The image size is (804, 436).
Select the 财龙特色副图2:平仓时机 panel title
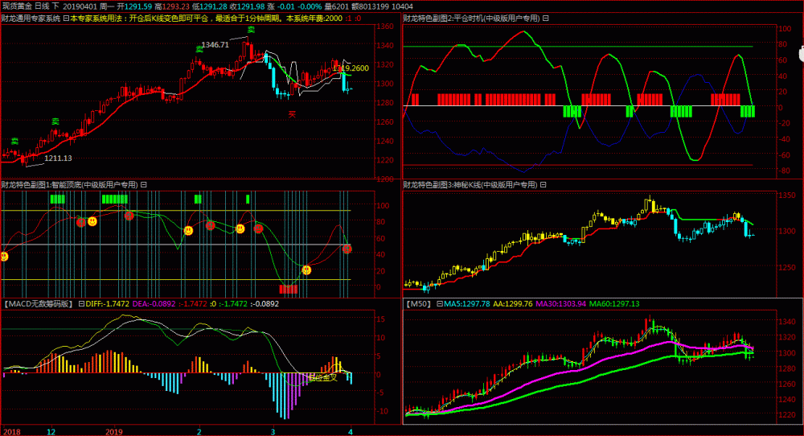click(472, 18)
